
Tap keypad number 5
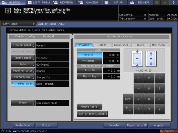pyautogui.click(x=149, y=88)
